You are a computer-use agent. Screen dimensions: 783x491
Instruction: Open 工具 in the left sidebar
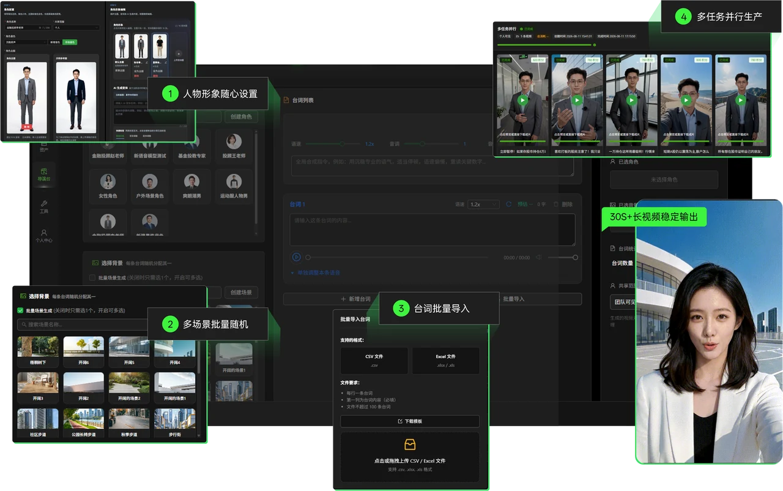coord(43,207)
